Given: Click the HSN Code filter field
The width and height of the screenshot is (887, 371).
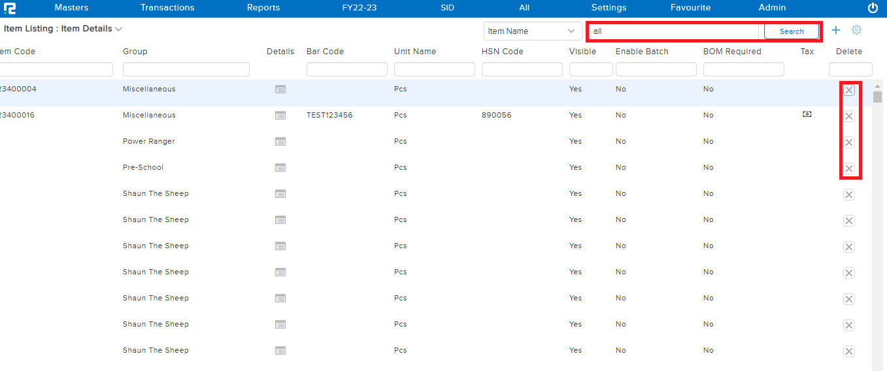Looking at the screenshot, I should 522,69.
